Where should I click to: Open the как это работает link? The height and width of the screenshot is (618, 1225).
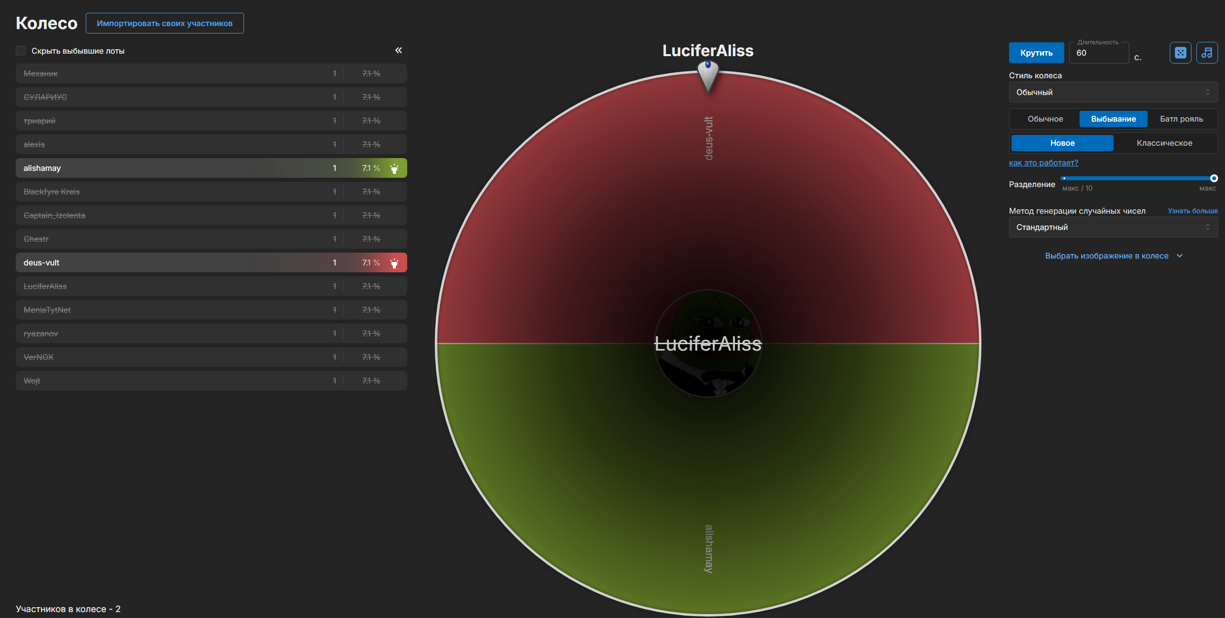[x=1043, y=163]
